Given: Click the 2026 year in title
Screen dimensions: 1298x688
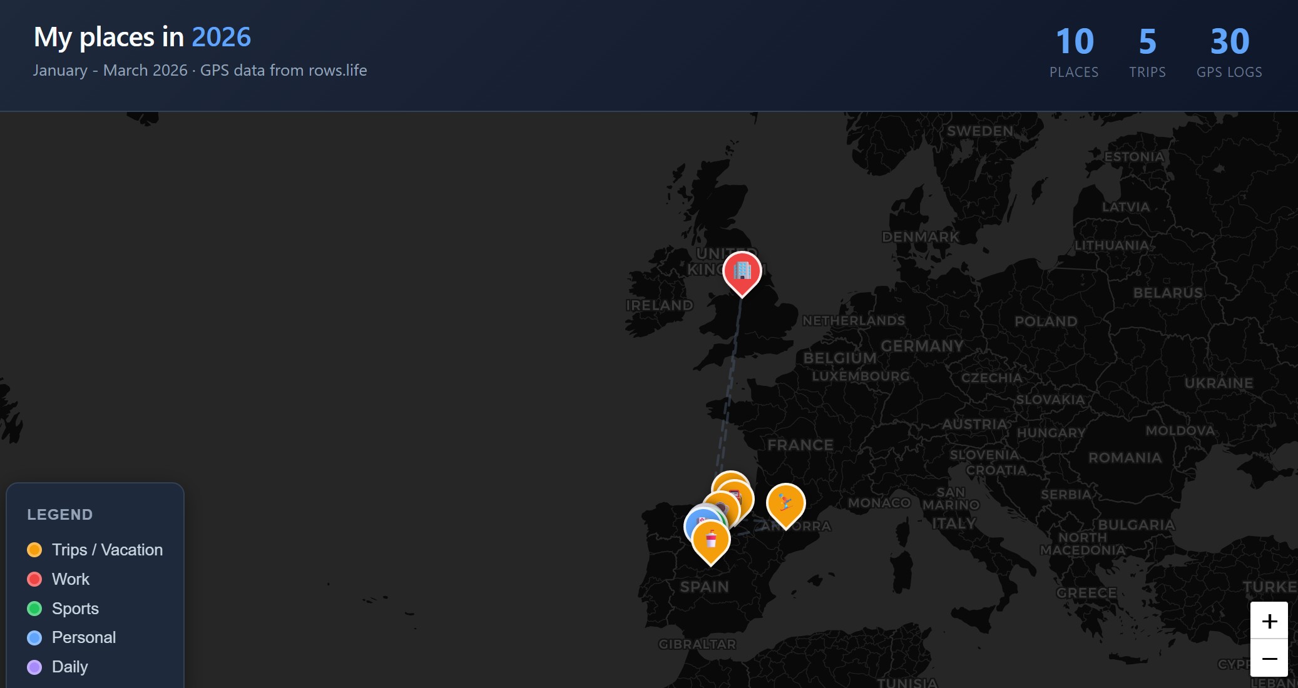Looking at the screenshot, I should point(221,37).
